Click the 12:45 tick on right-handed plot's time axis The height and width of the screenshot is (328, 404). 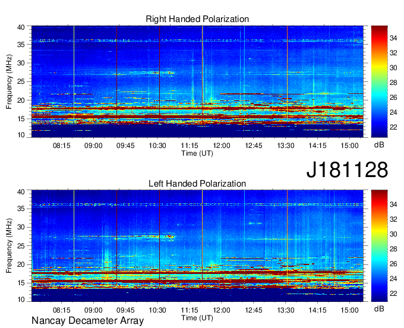254,146
